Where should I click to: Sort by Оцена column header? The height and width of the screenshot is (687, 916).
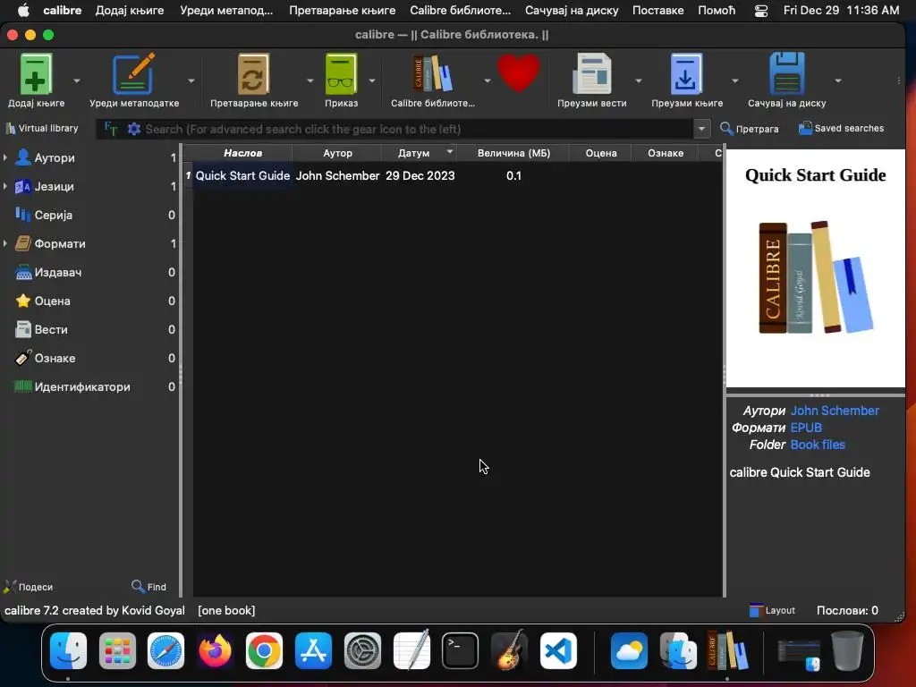[x=601, y=153]
